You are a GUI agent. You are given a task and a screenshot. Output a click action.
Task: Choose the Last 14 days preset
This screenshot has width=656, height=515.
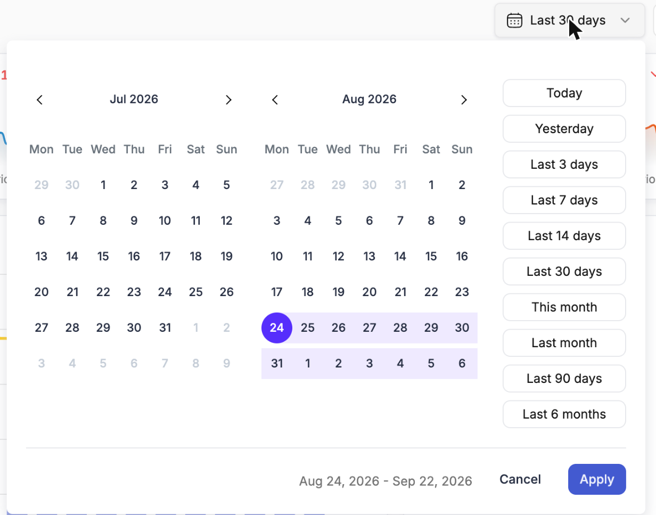564,236
